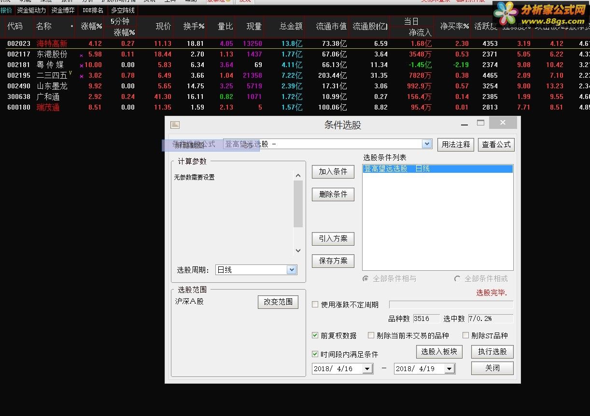Click the selection progress bar
This screenshot has width=590, height=416.
click(451, 305)
